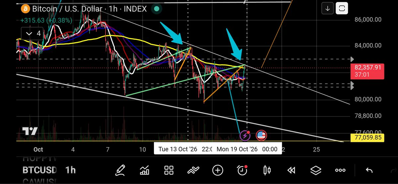Open the layout grid squares icon
The width and height of the screenshot is (398, 184).
pyautogui.click(x=169, y=170)
